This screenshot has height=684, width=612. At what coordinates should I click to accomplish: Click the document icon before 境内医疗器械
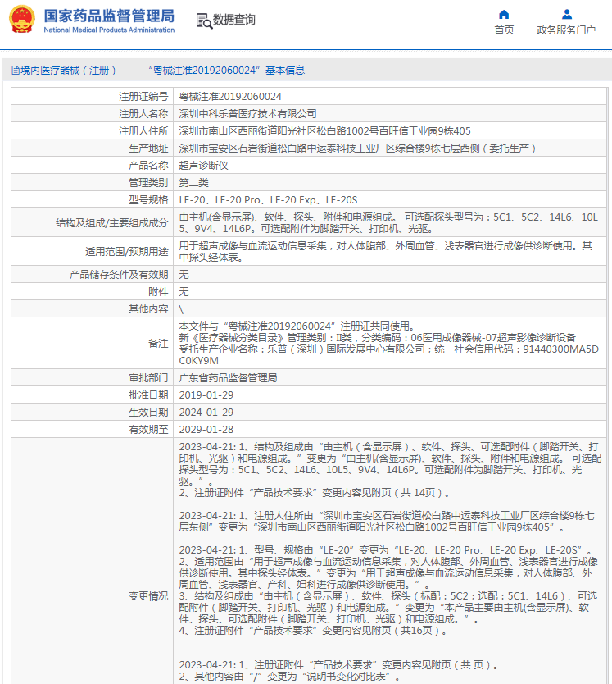tap(16, 71)
